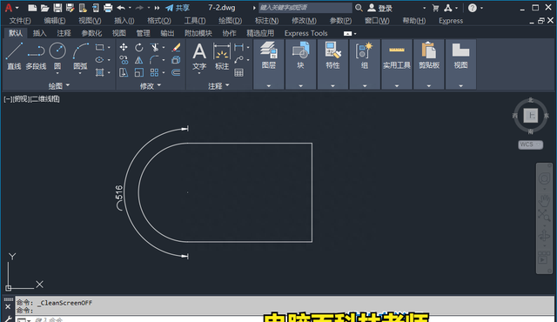The height and width of the screenshot is (322, 557).
Task: Save the drawing with the Save icon
Action: tap(57, 8)
